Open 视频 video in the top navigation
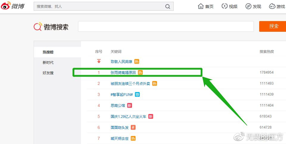Screen dimensions: 286x144 pyautogui.click(x=229, y=6)
